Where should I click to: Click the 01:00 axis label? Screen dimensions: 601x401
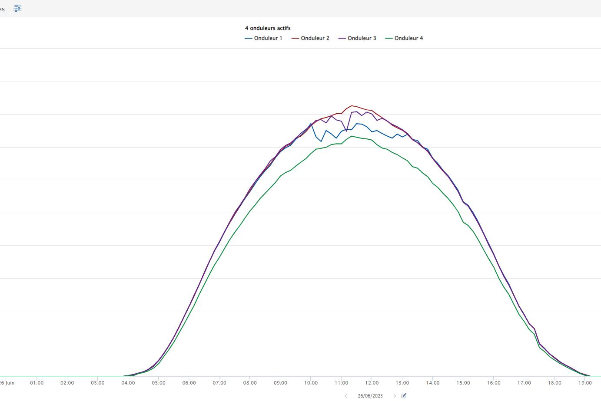(x=37, y=383)
